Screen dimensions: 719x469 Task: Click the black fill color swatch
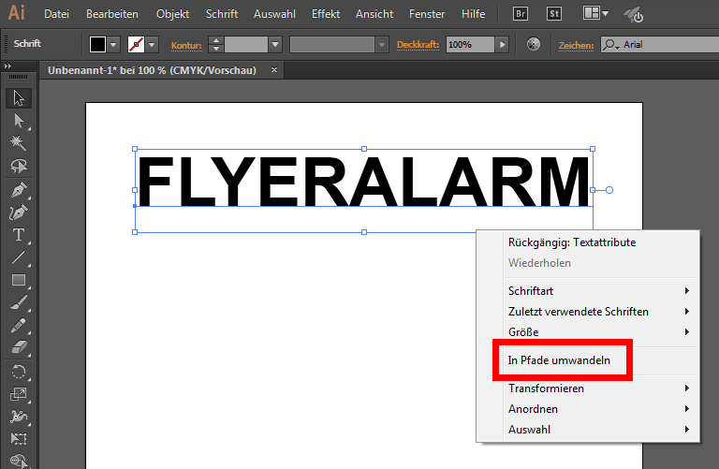click(98, 45)
